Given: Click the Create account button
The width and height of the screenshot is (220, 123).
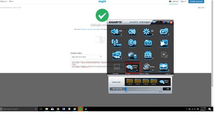Looking at the screenshot, I should [196, 1].
